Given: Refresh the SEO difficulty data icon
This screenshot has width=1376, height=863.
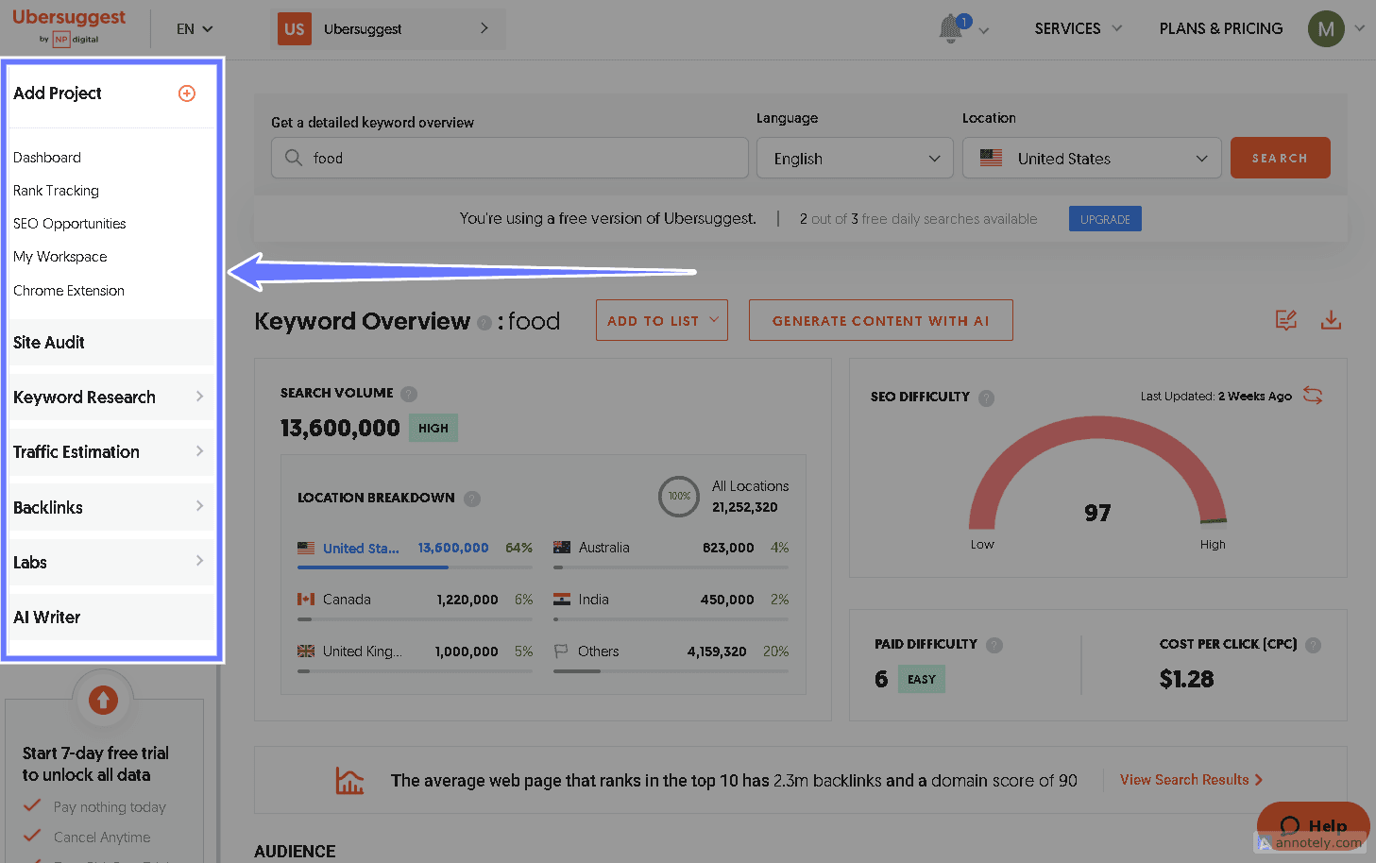Looking at the screenshot, I should pos(1313,395).
